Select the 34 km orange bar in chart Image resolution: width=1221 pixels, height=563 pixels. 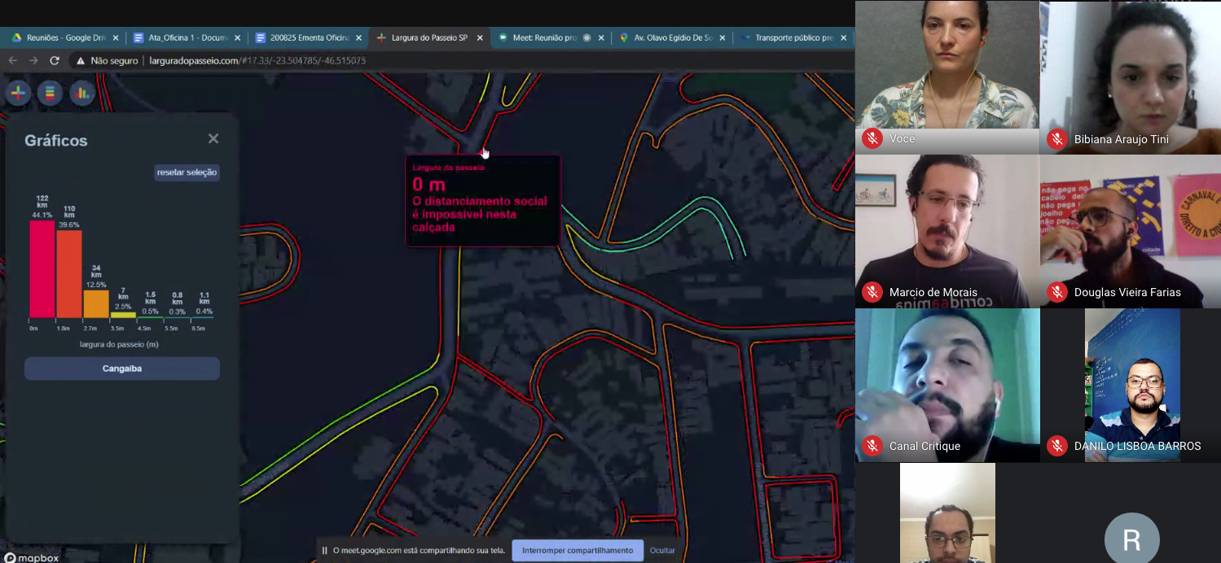(95, 303)
